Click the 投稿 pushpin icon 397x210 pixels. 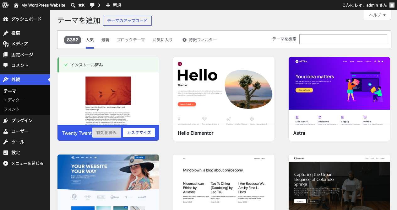pos(6,33)
